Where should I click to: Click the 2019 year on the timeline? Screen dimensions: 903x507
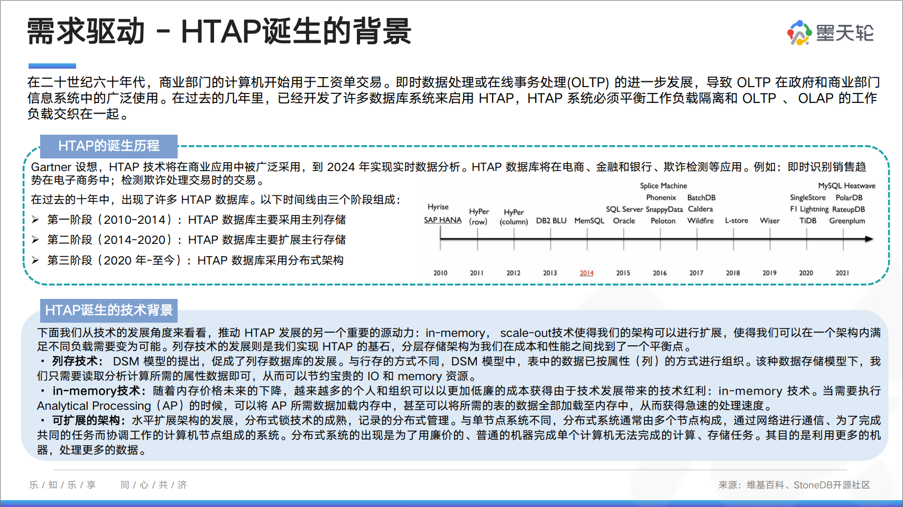click(769, 273)
